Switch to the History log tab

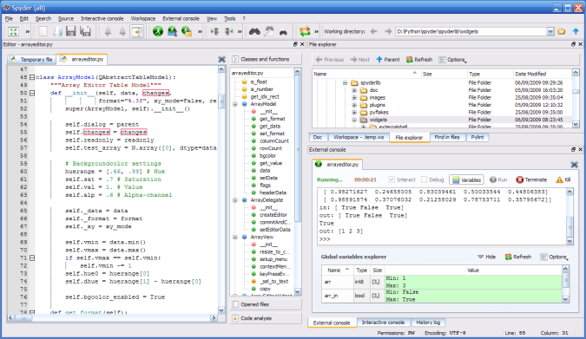click(x=428, y=323)
